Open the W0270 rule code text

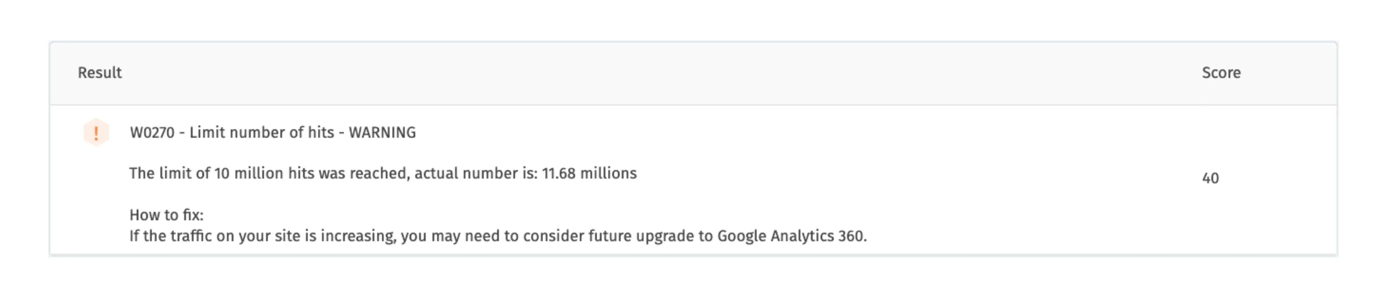tap(152, 133)
